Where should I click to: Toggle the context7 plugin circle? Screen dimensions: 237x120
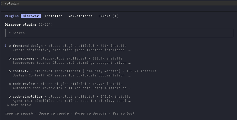[10, 71]
